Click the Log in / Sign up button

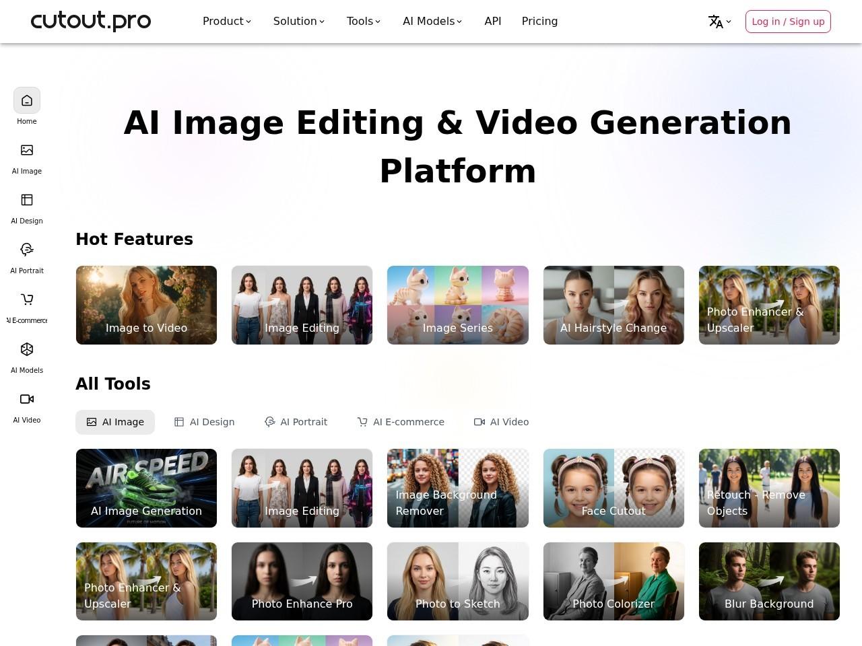788,22
